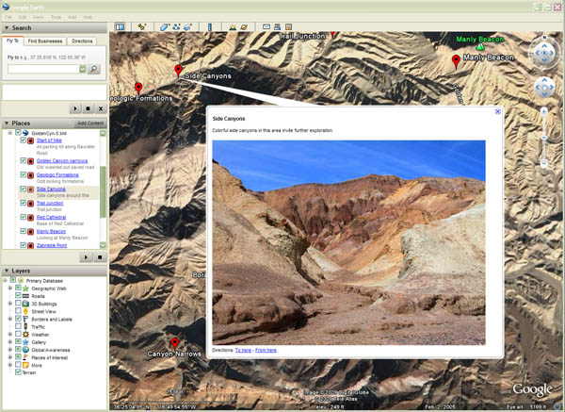Click the look-around compass ring control

click(544, 53)
